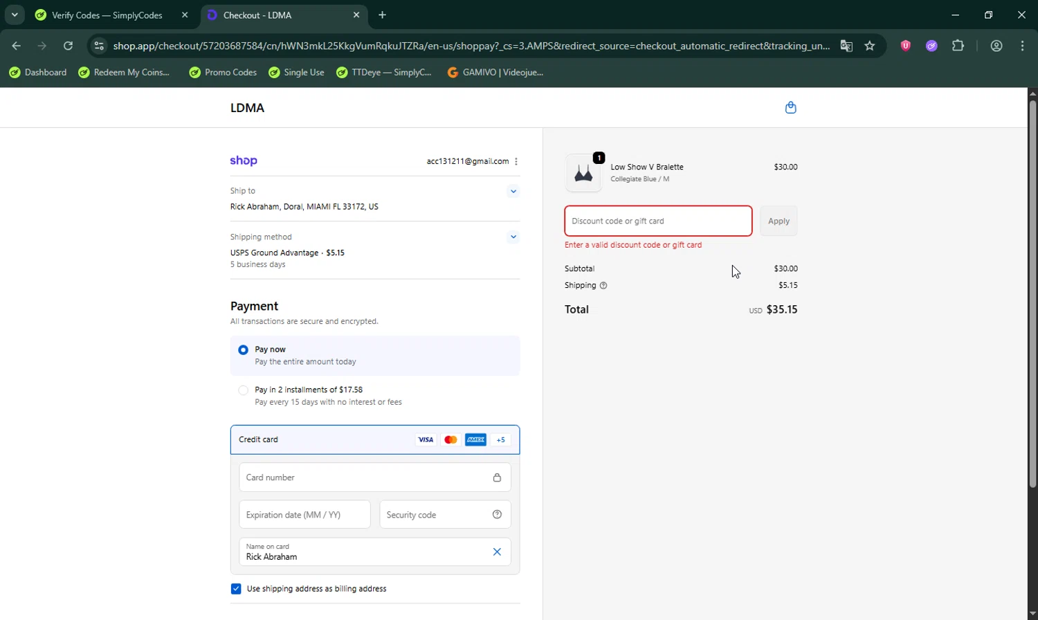Uncheck Use shipping address as billing address
Image resolution: width=1038 pixels, height=620 pixels.
click(236, 589)
